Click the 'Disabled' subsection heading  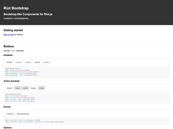coord(8,55)
